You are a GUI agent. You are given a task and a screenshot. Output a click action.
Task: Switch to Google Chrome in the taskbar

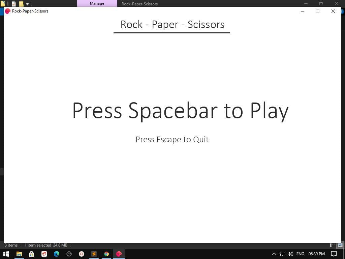tap(106, 254)
